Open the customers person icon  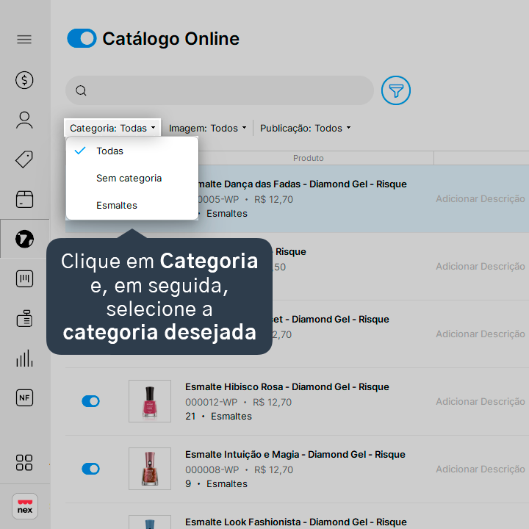tap(24, 120)
